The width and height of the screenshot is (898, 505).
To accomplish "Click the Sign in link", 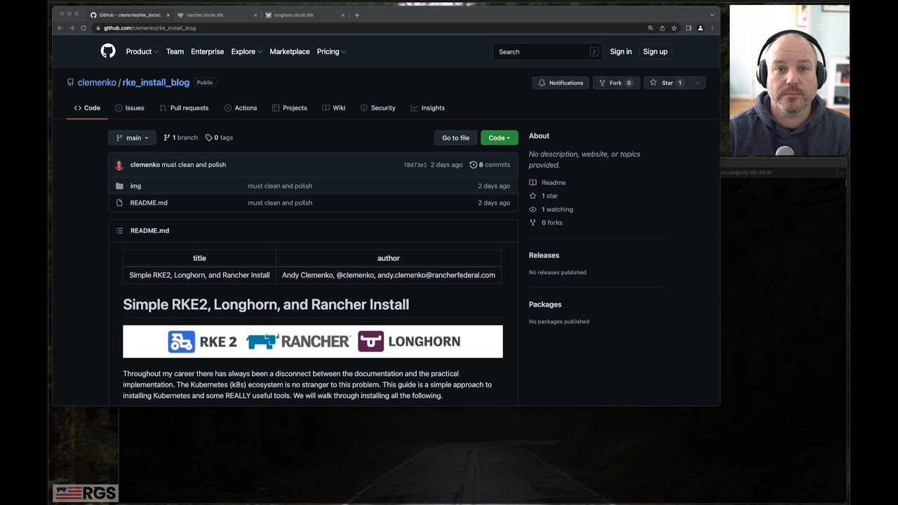I will (621, 51).
